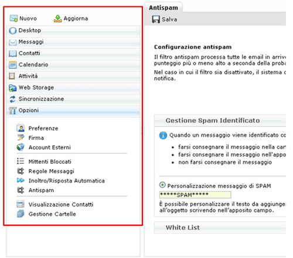Open the Preferenze user icon
The height and width of the screenshot is (258, 293).
[x=21, y=128]
